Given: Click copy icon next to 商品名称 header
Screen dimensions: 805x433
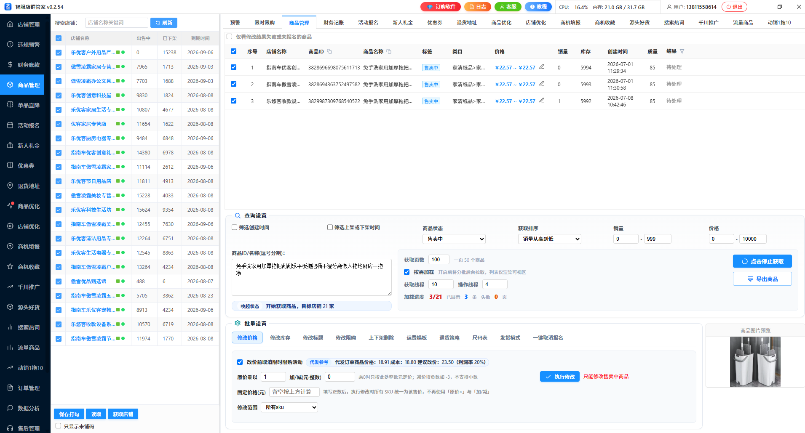Looking at the screenshot, I should click(389, 51).
